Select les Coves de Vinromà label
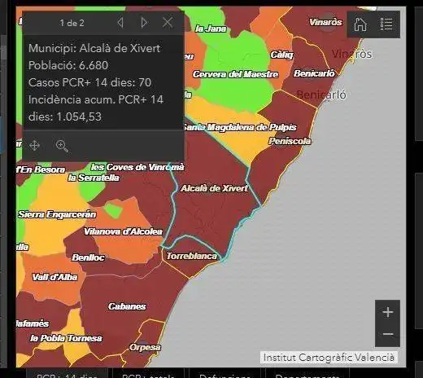 pyautogui.click(x=137, y=167)
